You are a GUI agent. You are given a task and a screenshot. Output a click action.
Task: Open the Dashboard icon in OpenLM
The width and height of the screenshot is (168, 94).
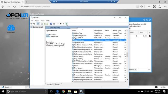[11, 29]
